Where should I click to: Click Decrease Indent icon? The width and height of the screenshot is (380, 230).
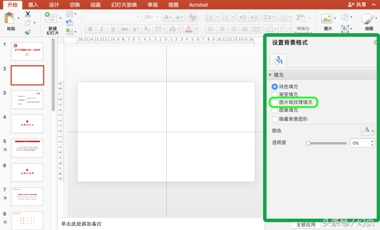click(243, 17)
